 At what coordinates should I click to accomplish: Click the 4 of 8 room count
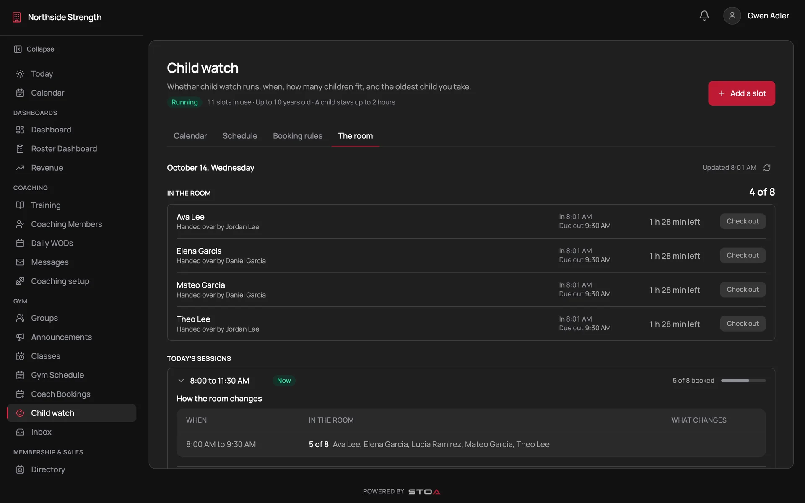(x=762, y=192)
